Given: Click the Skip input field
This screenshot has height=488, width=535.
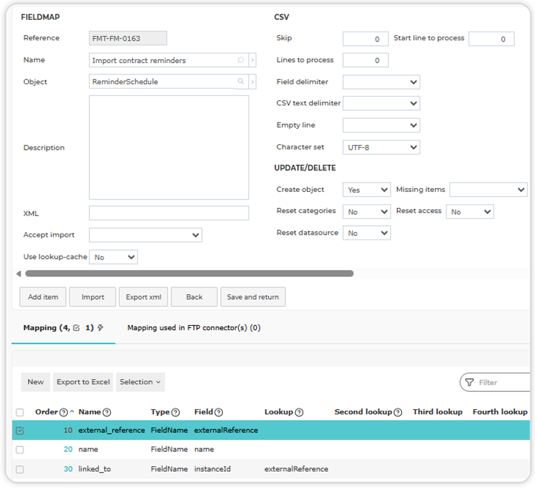Looking at the screenshot, I should tap(365, 39).
